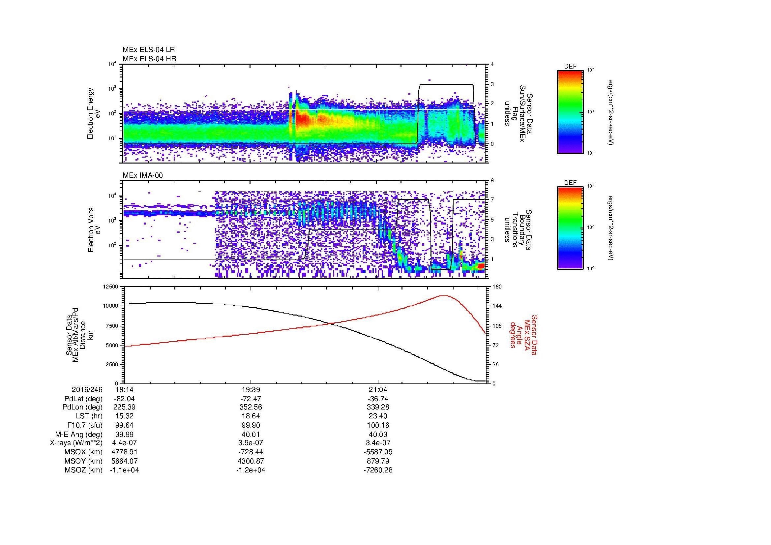This screenshot has height=545, width=771.
Task: Click the 'Sun/Surface/MEx Flag unitless' axis label
Action: 519,114
